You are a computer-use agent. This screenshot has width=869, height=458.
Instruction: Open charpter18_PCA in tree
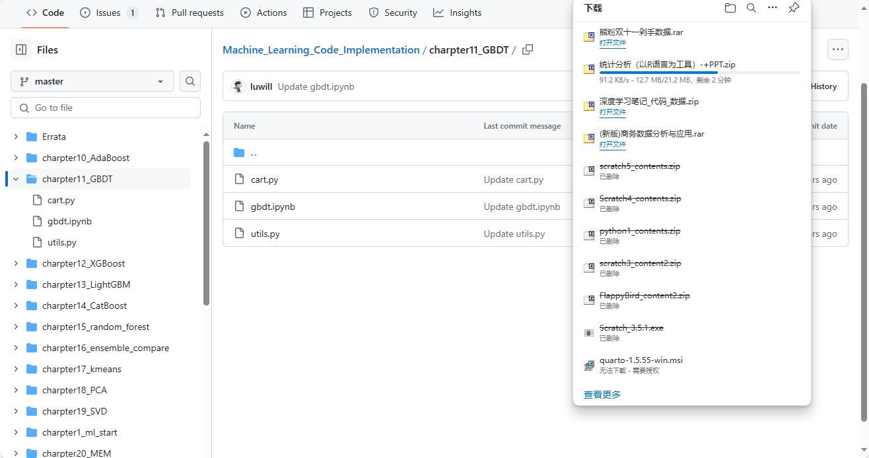point(74,390)
